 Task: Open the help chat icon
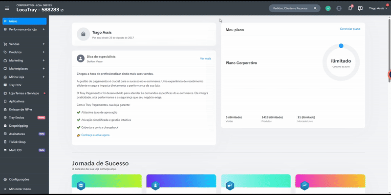click(x=360, y=8)
